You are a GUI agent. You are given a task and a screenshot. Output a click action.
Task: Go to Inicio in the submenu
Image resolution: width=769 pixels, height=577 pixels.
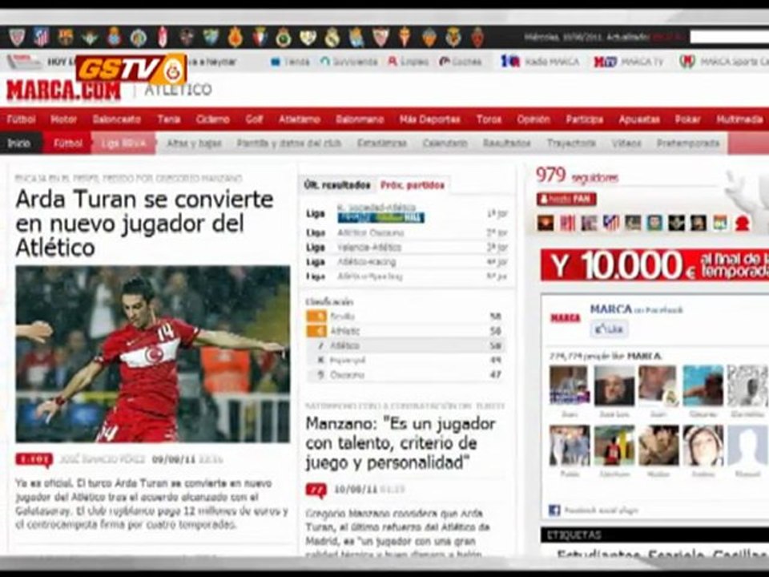pyautogui.click(x=18, y=143)
